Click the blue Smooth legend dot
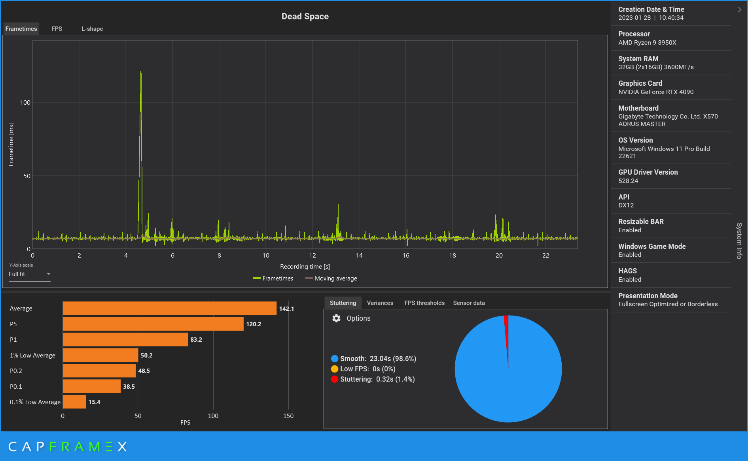 coord(335,359)
